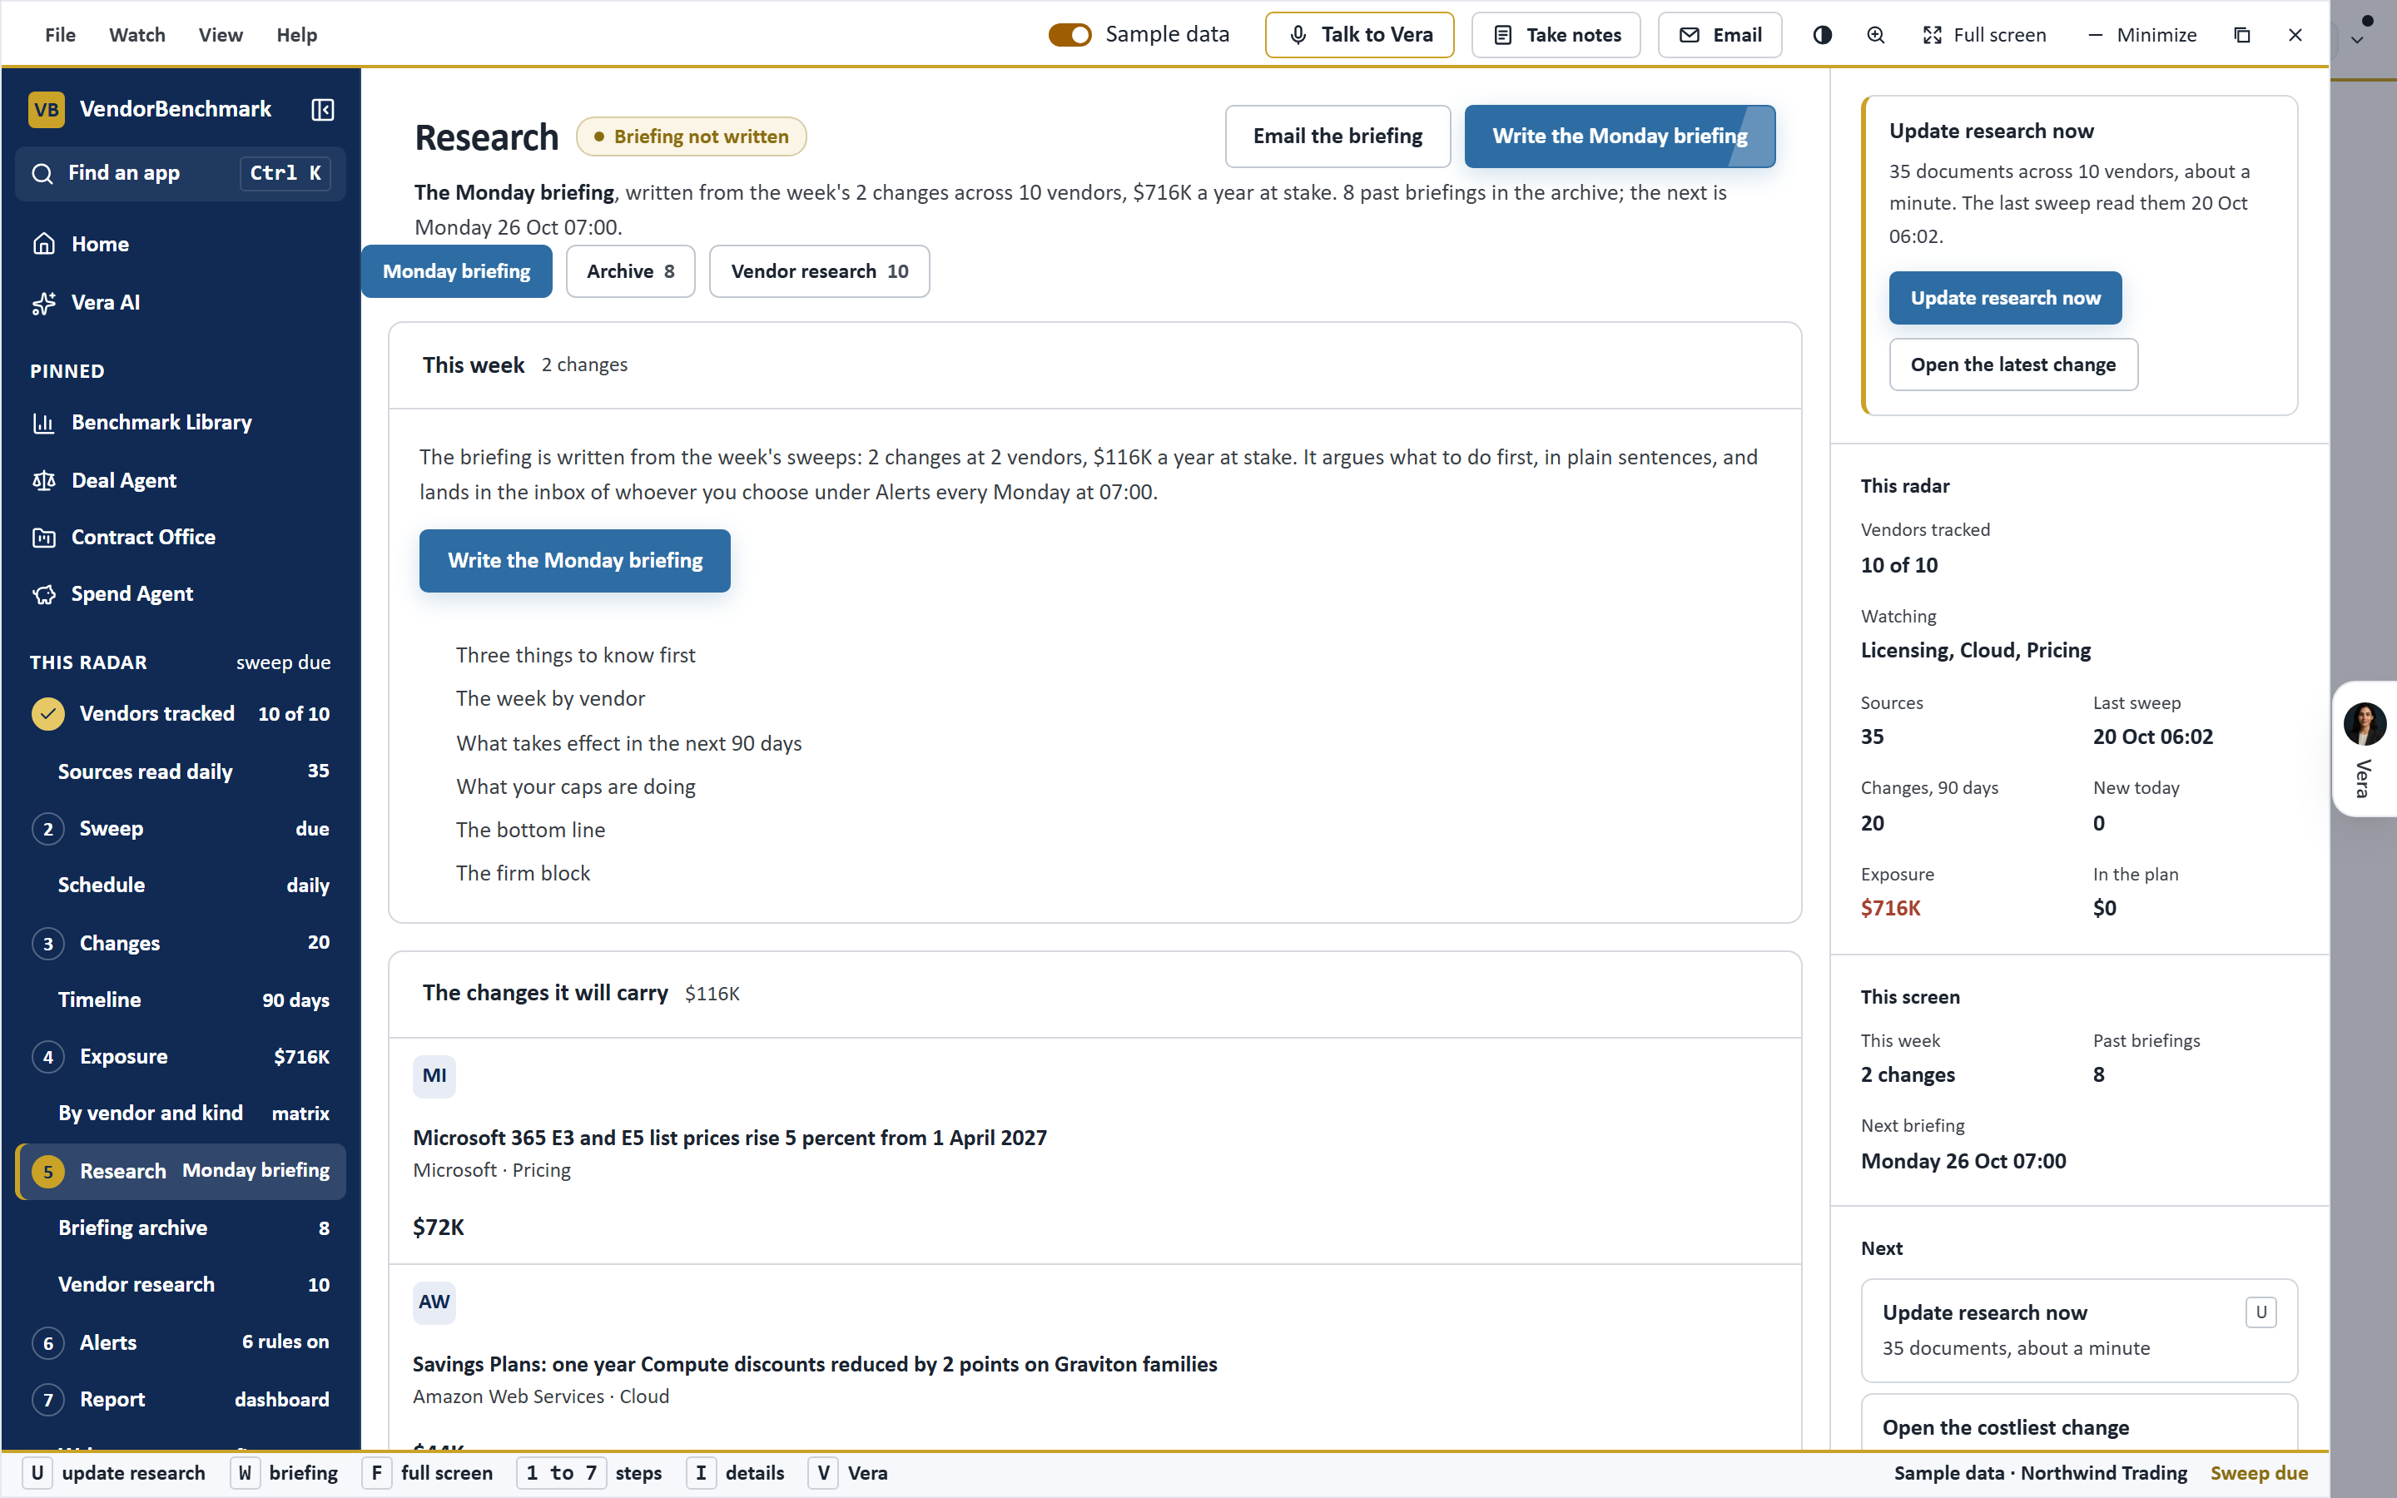Screen dimensions: 2397x1498
Task: Click the Contract Office folder icon
Action: (x=43, y=537)
